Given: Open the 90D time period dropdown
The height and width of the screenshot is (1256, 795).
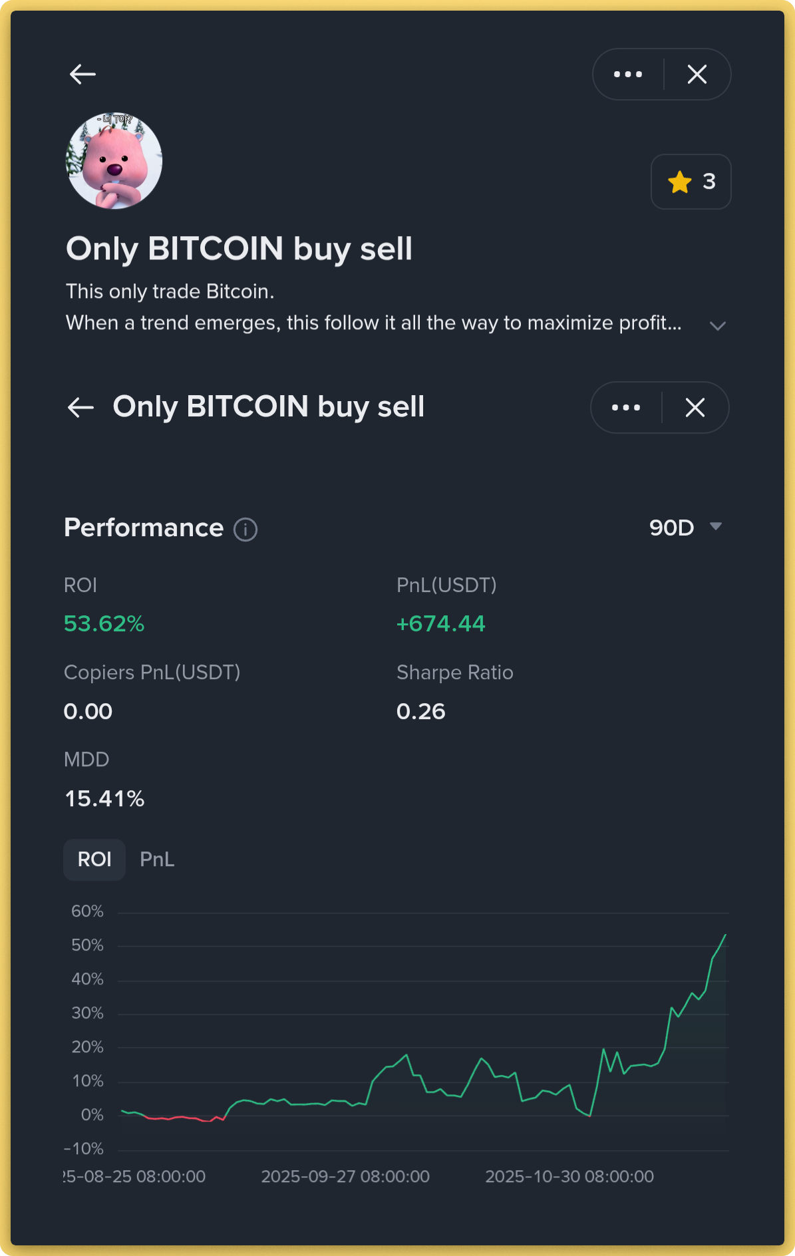Looking at the screenshot, I should coord(672,528).
